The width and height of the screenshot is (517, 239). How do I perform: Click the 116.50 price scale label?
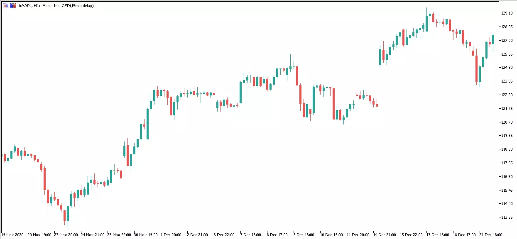point(507,177)
